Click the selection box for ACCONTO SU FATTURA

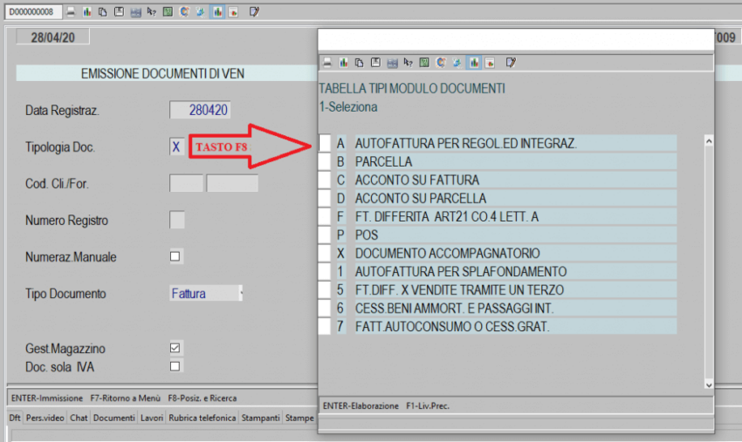(x=325, y=180)
